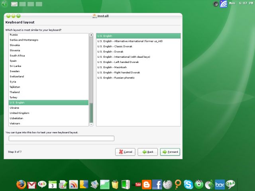This screenshot has height=191, width=255.
Task: Select plain U.S. English variant
Action: [138, 36]
